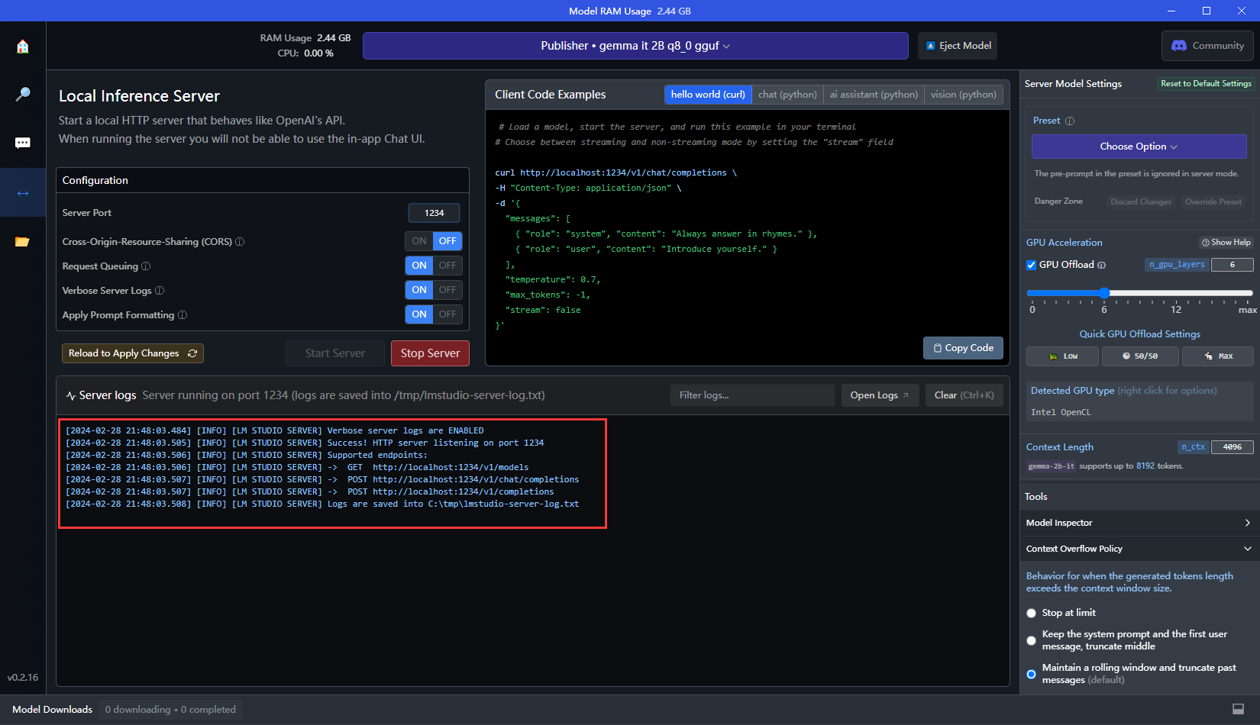Switch to ai assistant (python) tab
Viewport: 1260px width, 725px height.
pyautogui.click(x=874, y=95)
